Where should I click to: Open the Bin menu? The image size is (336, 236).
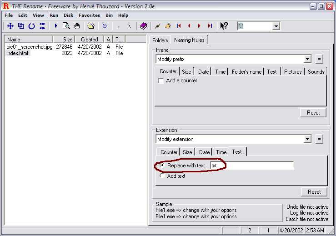[109, 15]
